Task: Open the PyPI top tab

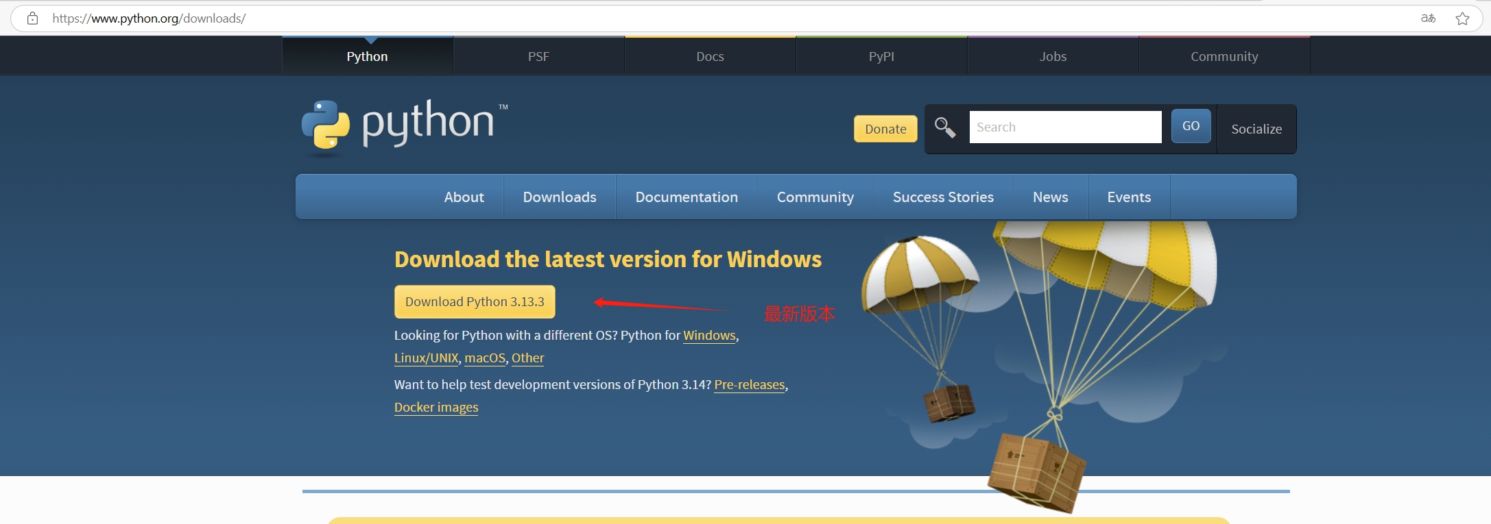Action: (881, 56)
